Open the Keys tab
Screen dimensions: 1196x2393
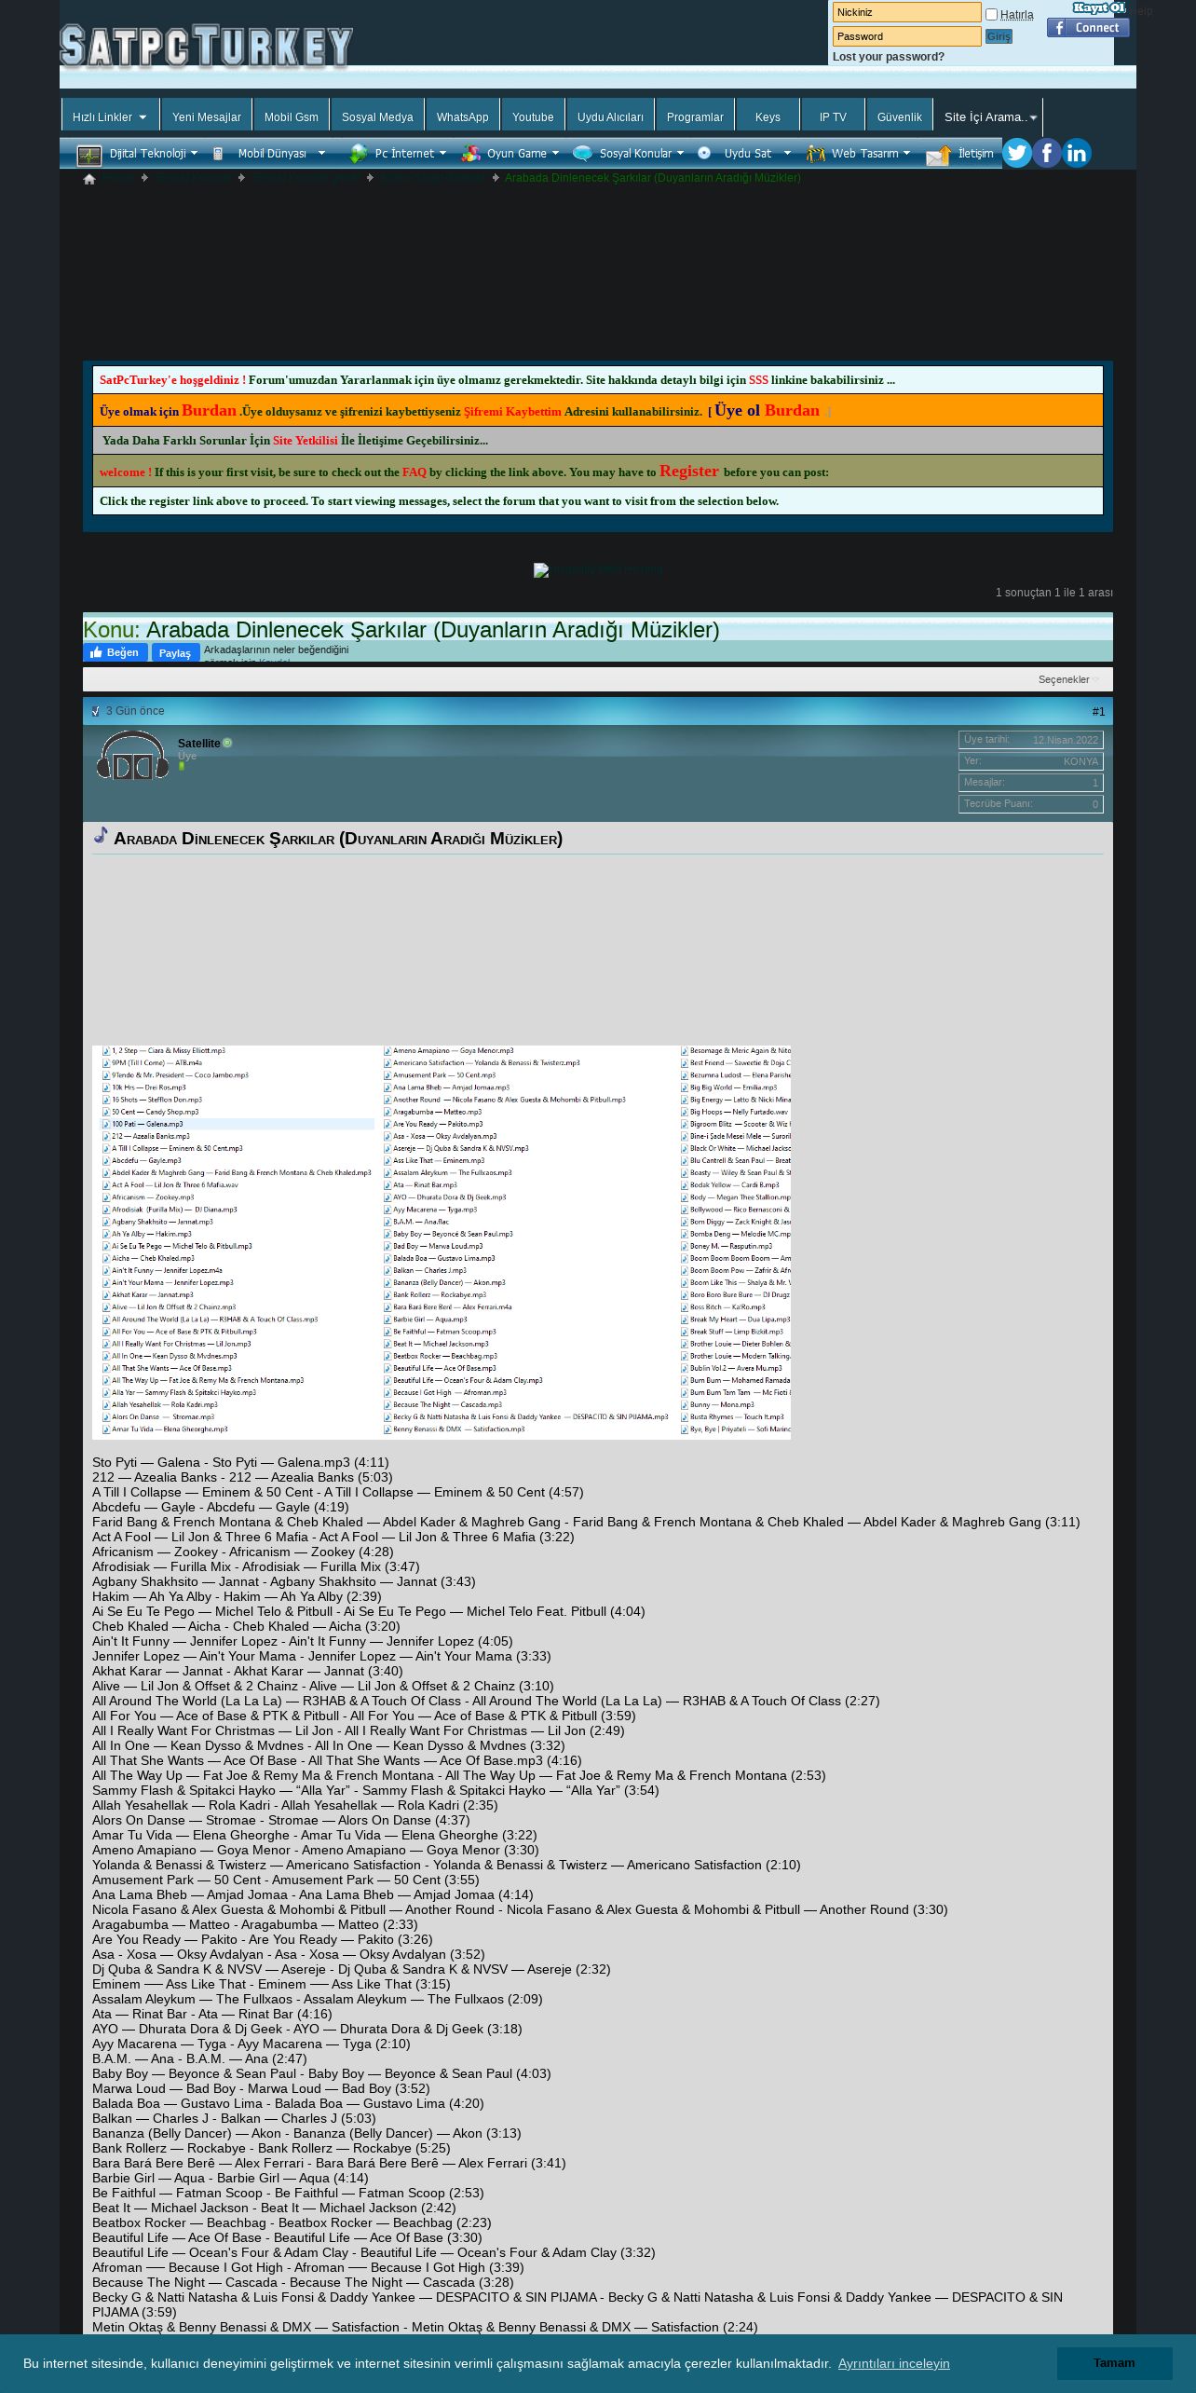pos(768,116)
